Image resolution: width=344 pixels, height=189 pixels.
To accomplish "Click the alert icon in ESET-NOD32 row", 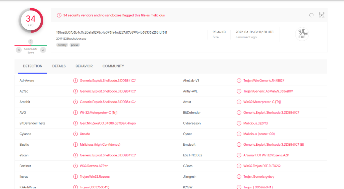I will pos(239,155).
